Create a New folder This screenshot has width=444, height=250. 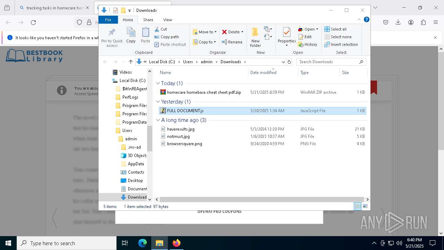[255, 37]
